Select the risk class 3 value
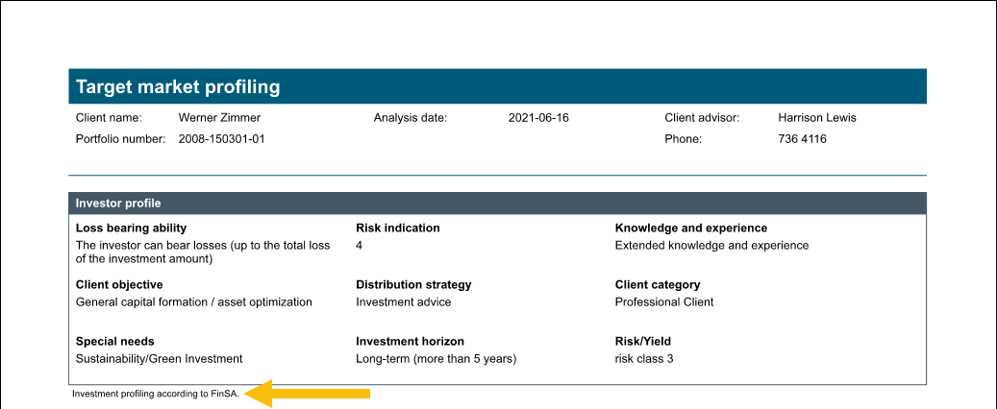 click(x=643, y=358)
